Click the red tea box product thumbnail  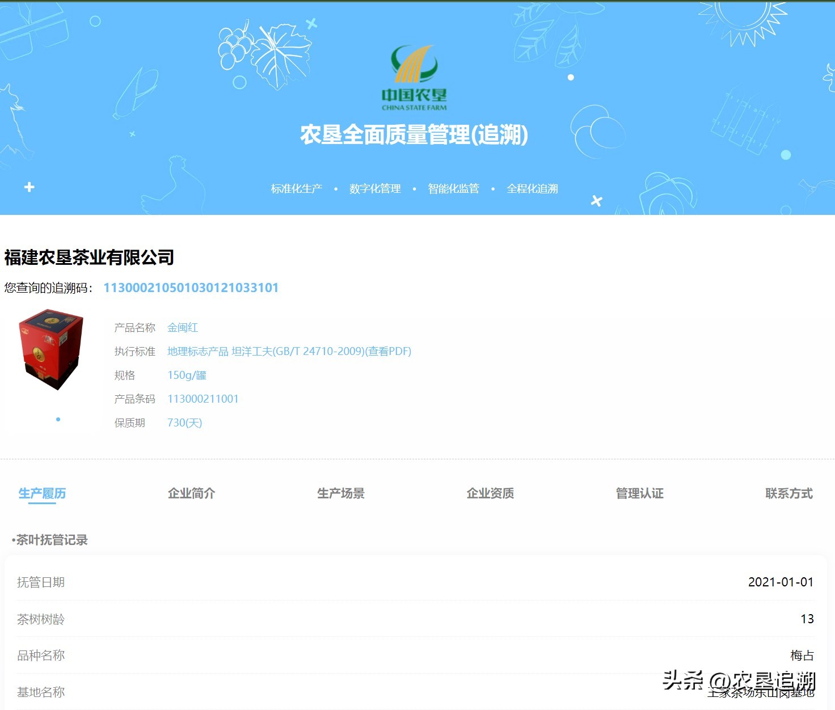click(50, 350)
